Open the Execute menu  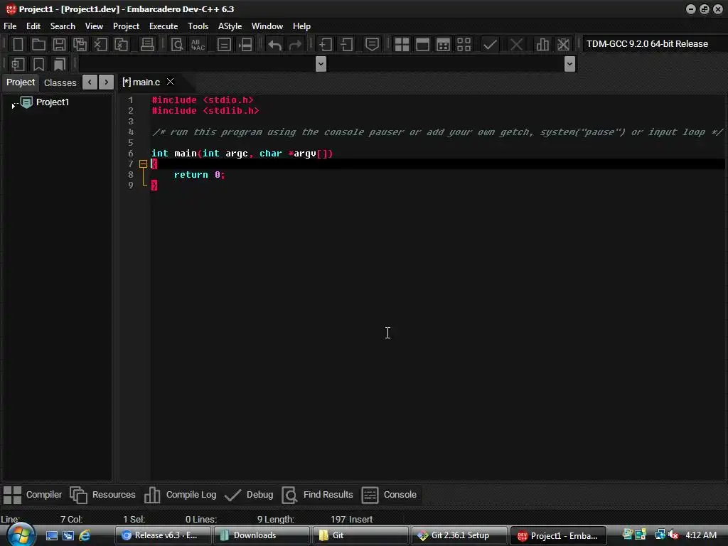click(x=164, y=26)
